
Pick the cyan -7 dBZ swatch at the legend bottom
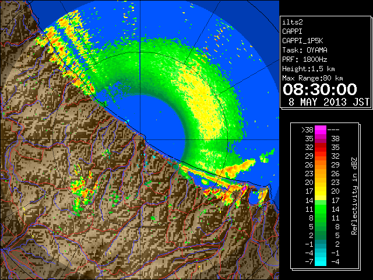pyautogui.click(x=321, y=262)
